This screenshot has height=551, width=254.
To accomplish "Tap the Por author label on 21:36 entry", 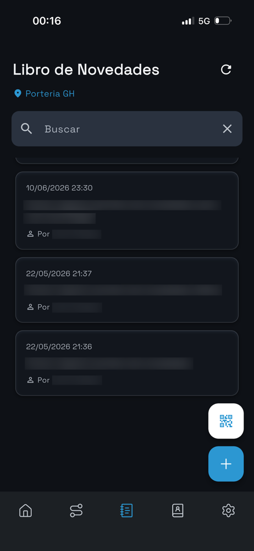I will pyautogui.click(x=43, y=380).
